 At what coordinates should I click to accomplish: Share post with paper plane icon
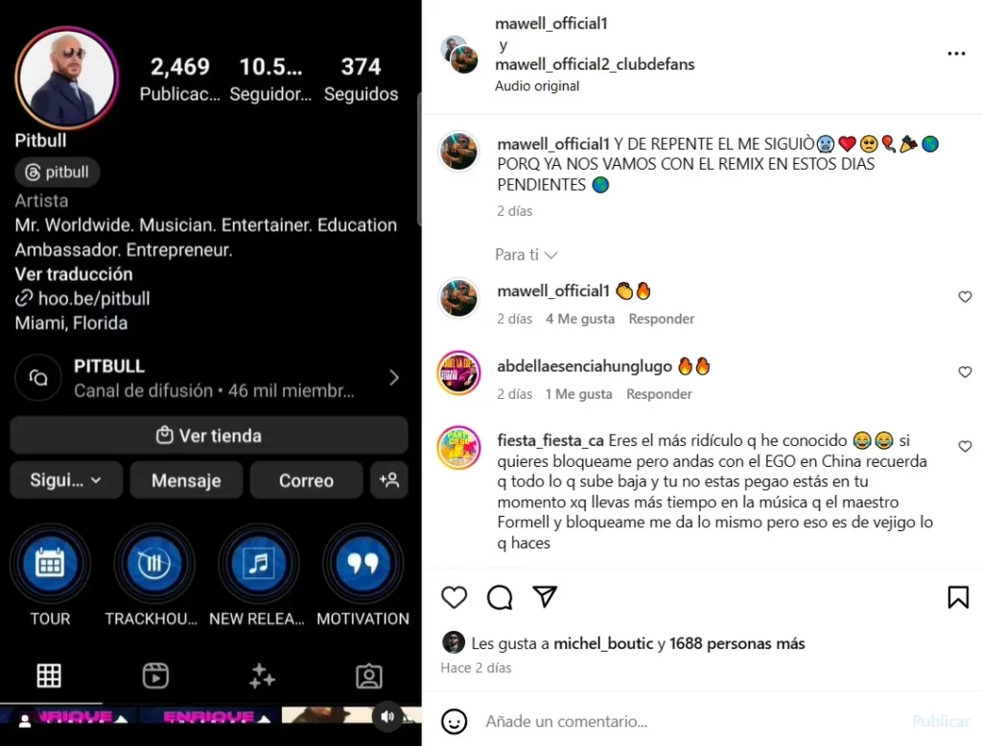(545, 596)
